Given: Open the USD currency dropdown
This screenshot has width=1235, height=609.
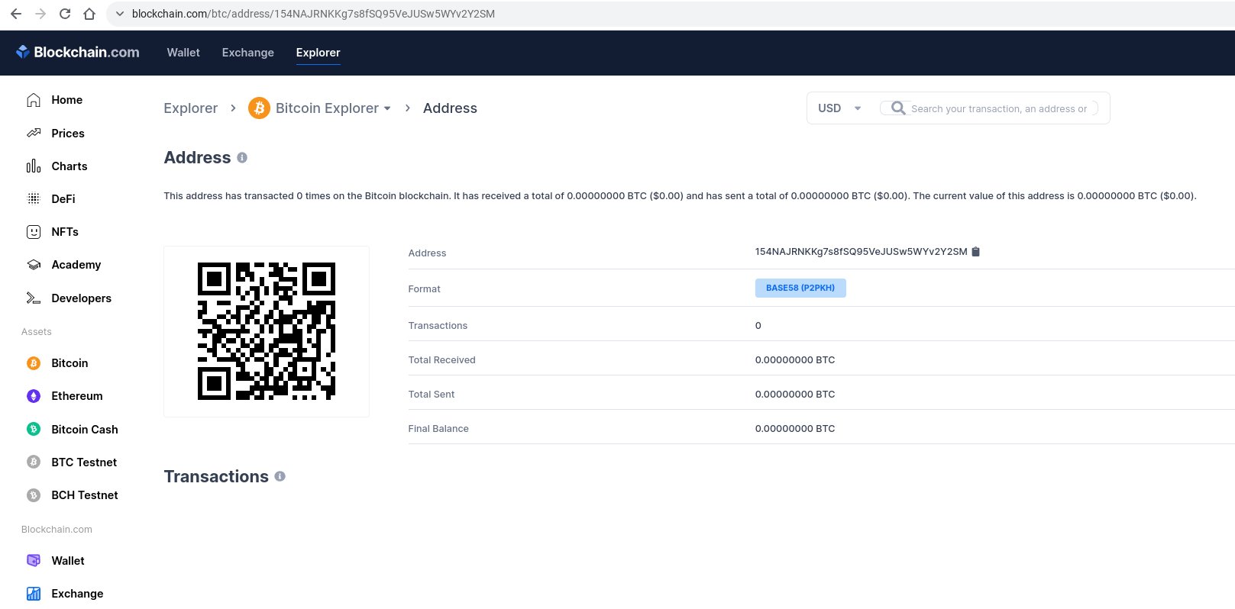Looking at the screenshot, I should click(839, 108).
